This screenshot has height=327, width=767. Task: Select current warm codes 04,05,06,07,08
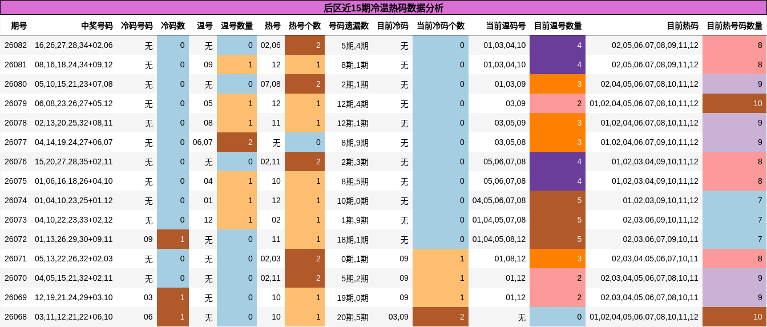pyautogui.click(x=499, y=200)
